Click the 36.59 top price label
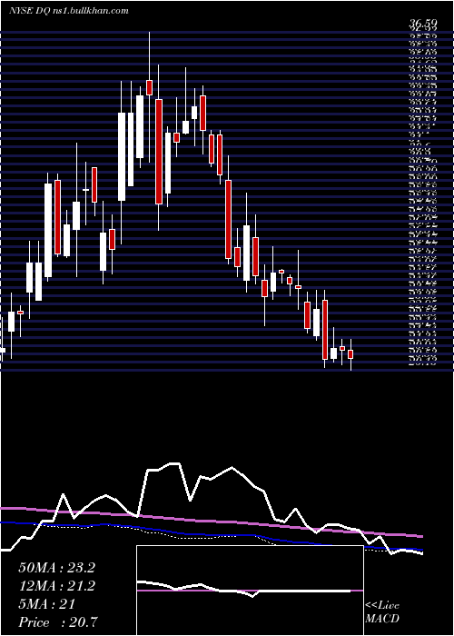 [x=423, y=25]
